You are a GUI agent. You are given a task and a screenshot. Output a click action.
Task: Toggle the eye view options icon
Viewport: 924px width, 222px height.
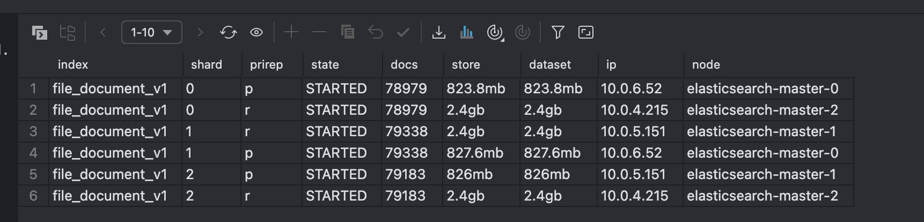tap(256, 33)
